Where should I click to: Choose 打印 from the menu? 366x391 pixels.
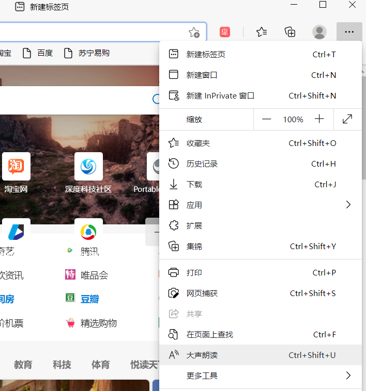click(x=261, y=272)
